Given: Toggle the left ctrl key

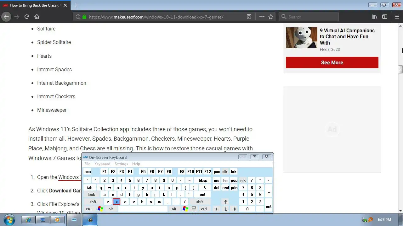Looking at the screenshot, I should point(89,209).
